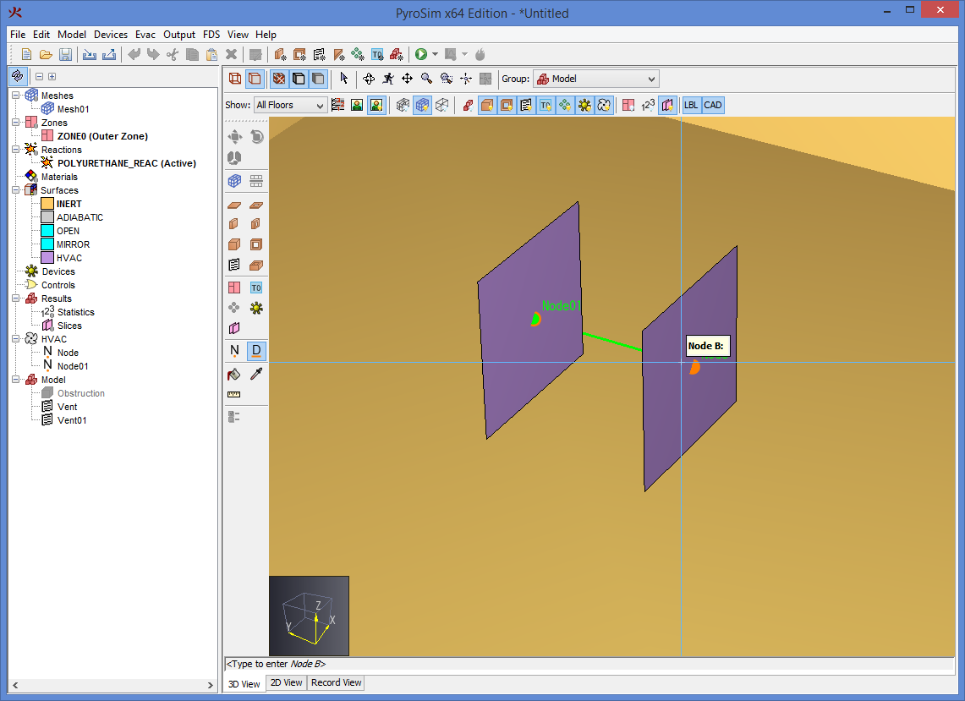Select the HVAC Duct drawing tool D
The height and width of the screenshot is (701, 965).
[256, 351]
